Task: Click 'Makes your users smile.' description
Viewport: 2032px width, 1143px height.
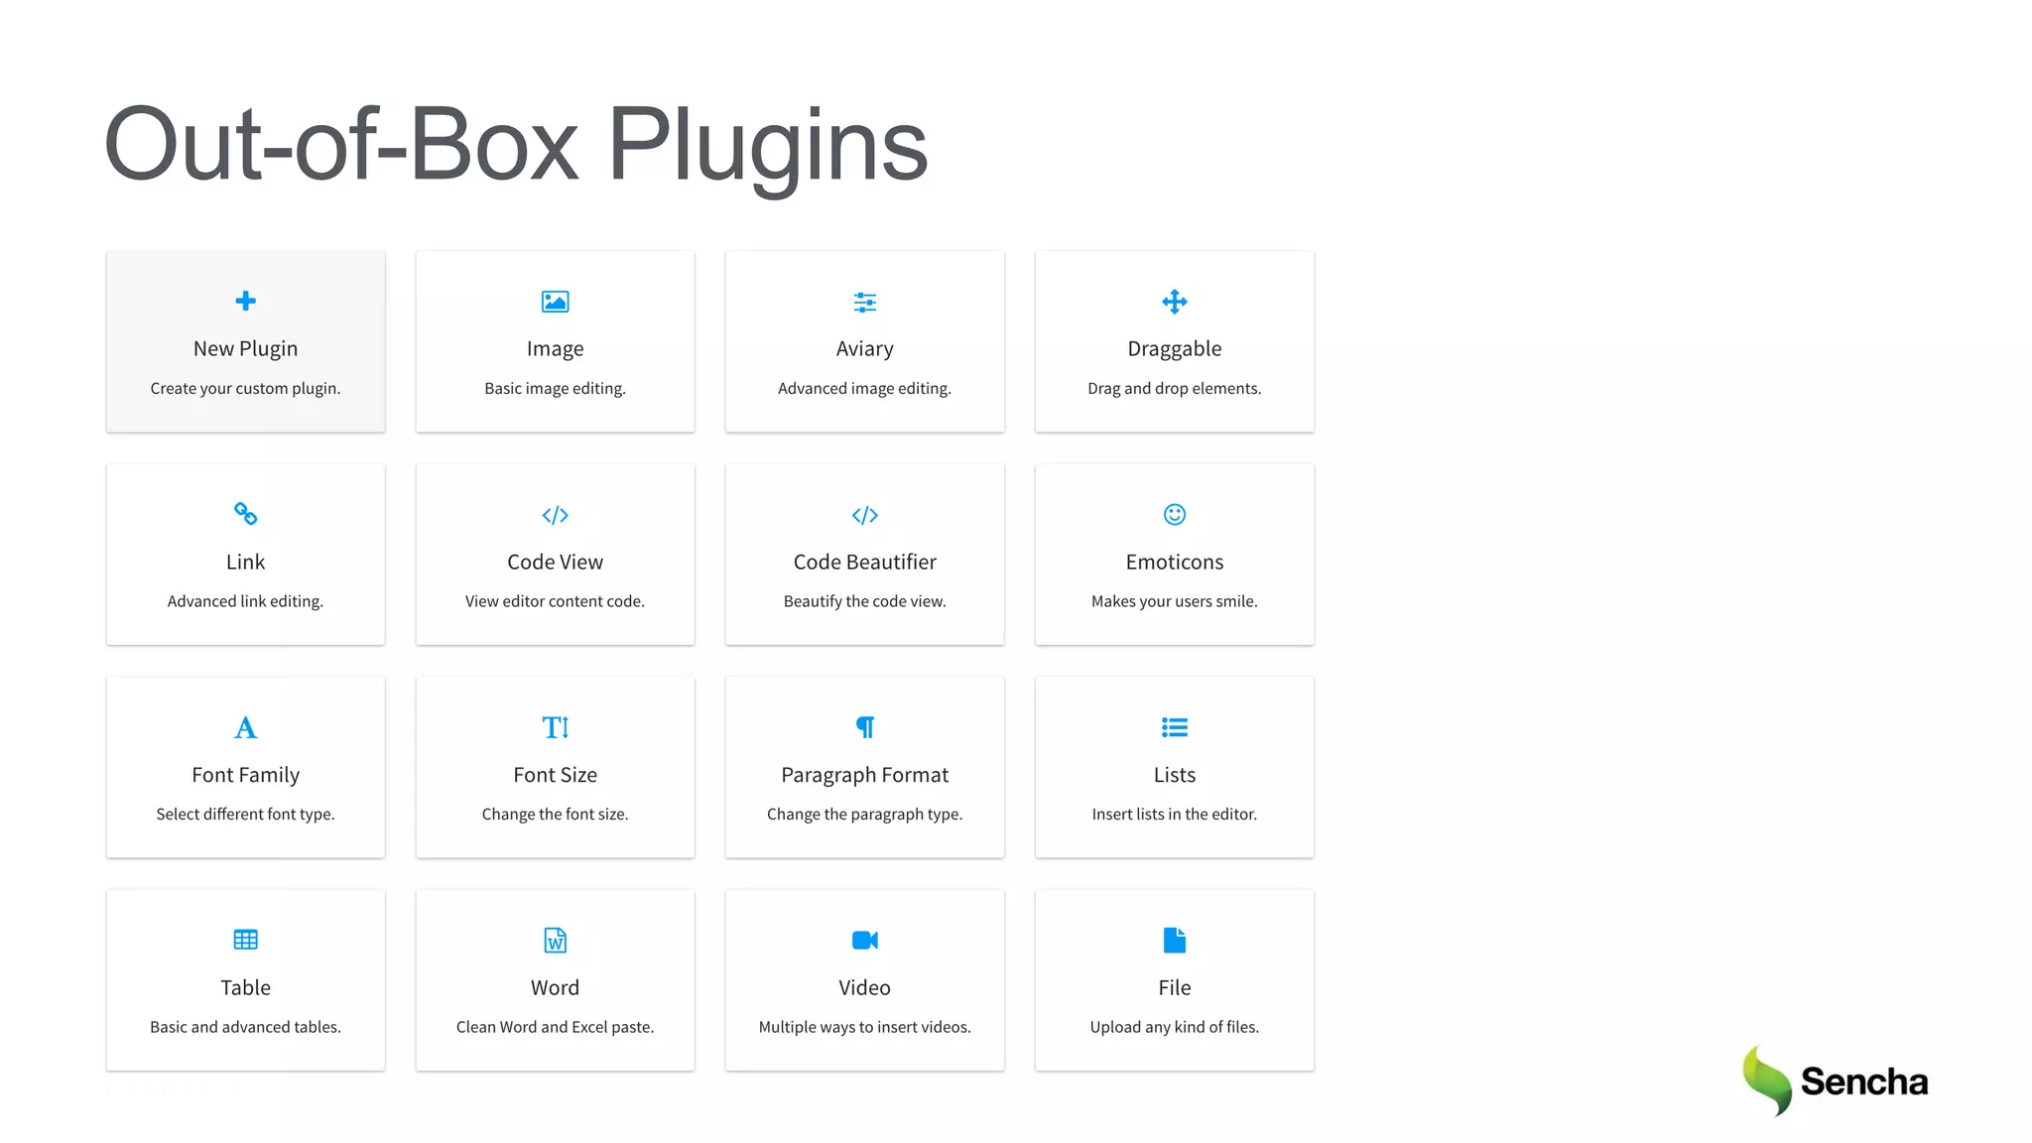Action: click(x=1174, y=601)
